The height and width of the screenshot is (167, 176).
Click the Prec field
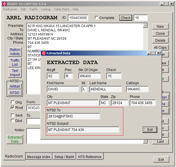(x=69, y=76)
